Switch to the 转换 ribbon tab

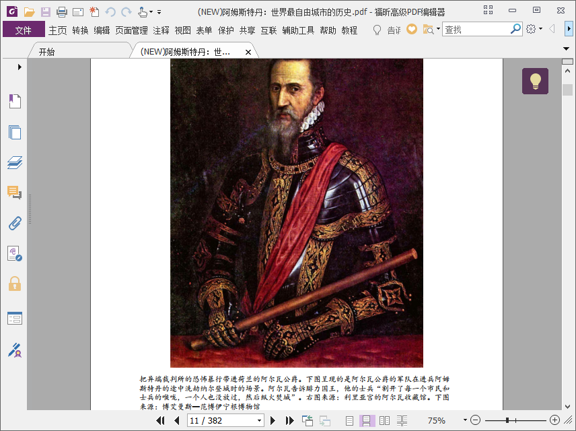80,30
